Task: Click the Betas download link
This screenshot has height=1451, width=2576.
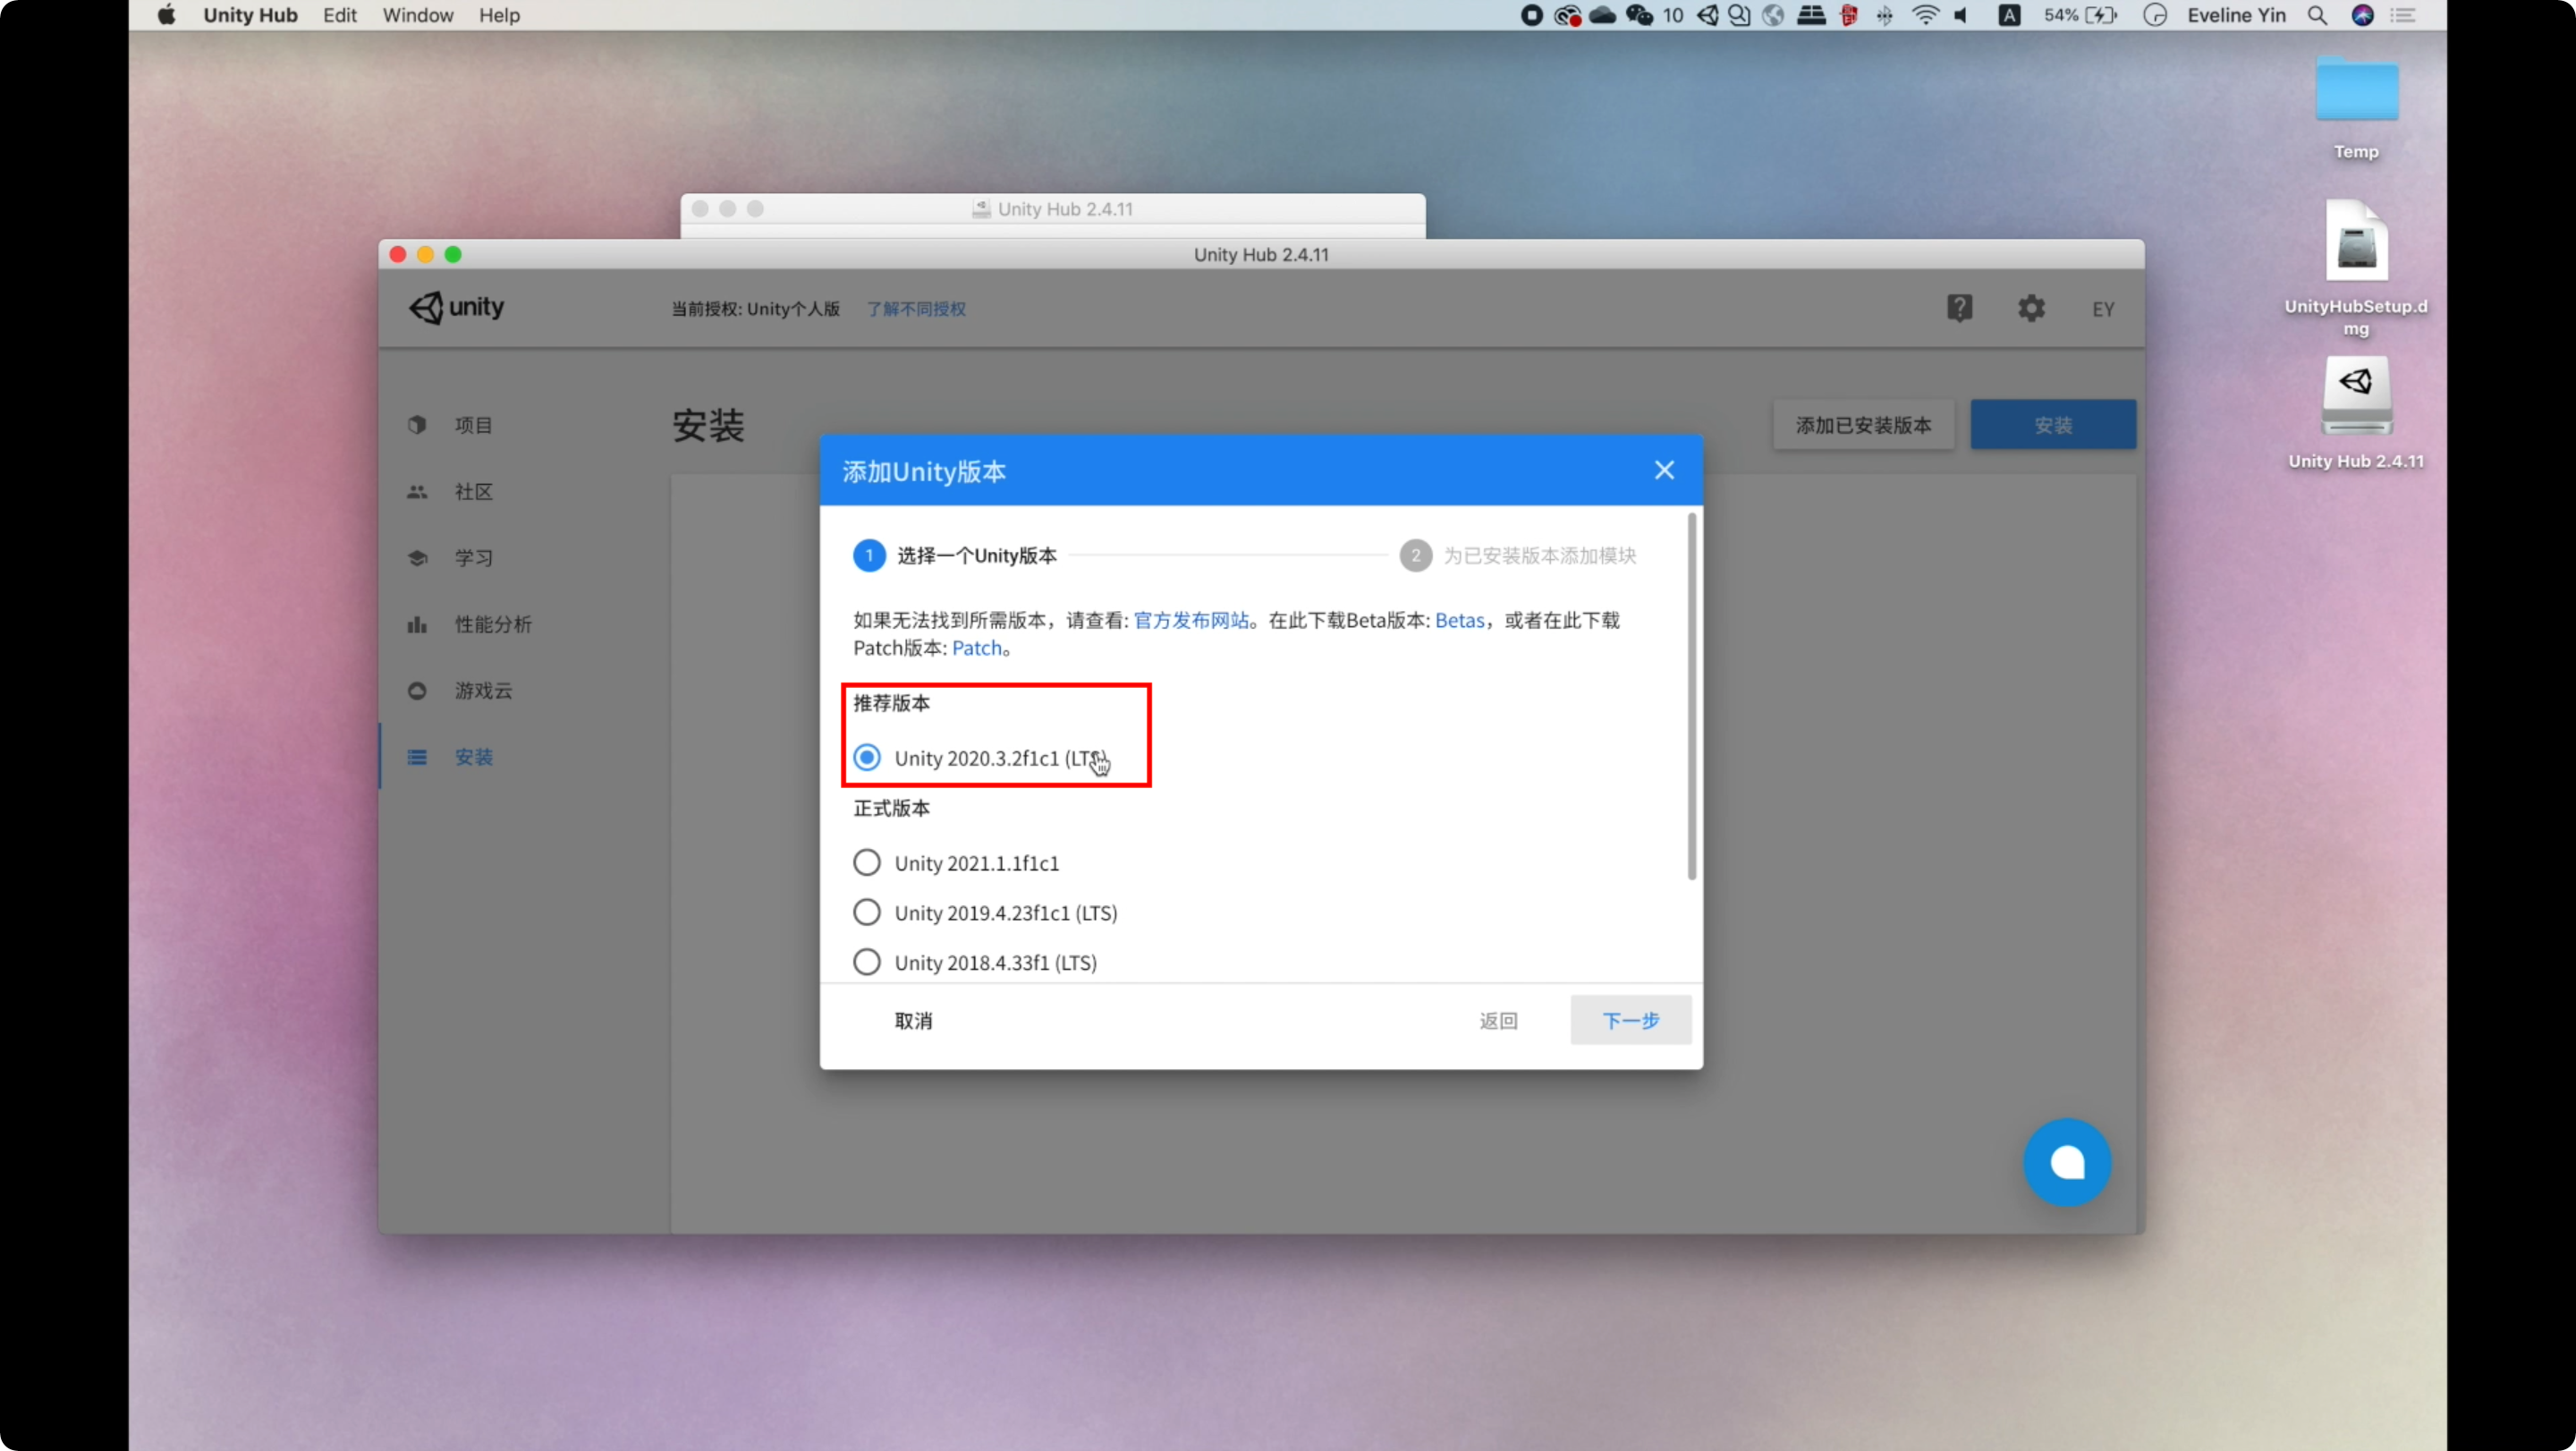Action: point(1459,620)
